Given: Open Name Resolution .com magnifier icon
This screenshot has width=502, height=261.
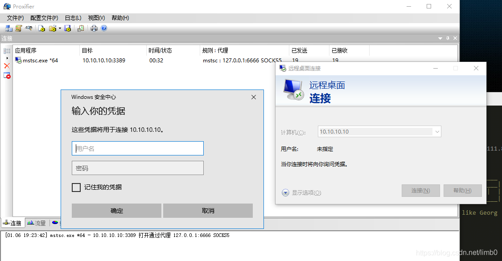Looking at the screenshot, I should coord(29,28).
